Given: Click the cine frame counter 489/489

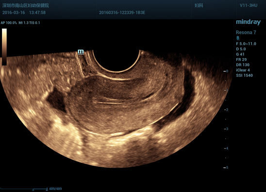Looking at the screenshot, I should [55, 189].
